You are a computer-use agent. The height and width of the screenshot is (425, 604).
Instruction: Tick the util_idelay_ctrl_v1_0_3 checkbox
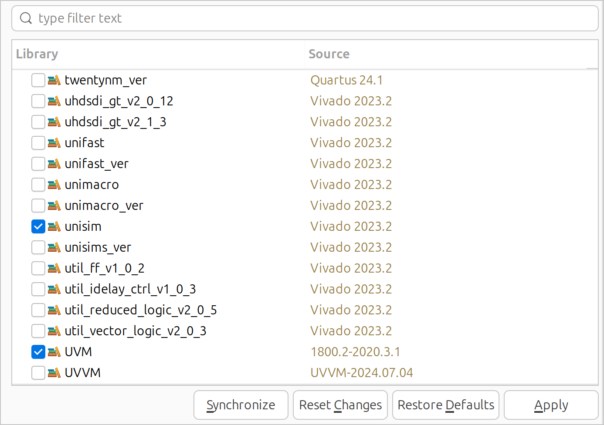tap(38, 289)
